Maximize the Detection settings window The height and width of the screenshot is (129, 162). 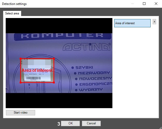[x=144, y=4]
